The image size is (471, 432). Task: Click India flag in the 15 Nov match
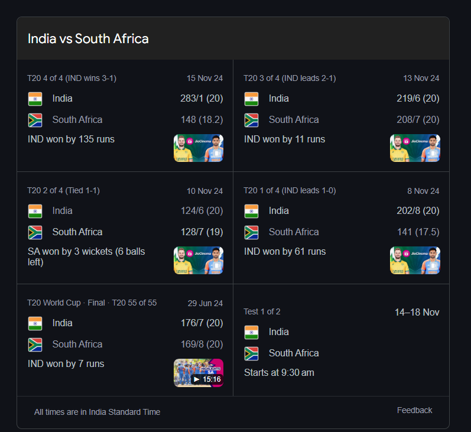(x=35, y=99)
